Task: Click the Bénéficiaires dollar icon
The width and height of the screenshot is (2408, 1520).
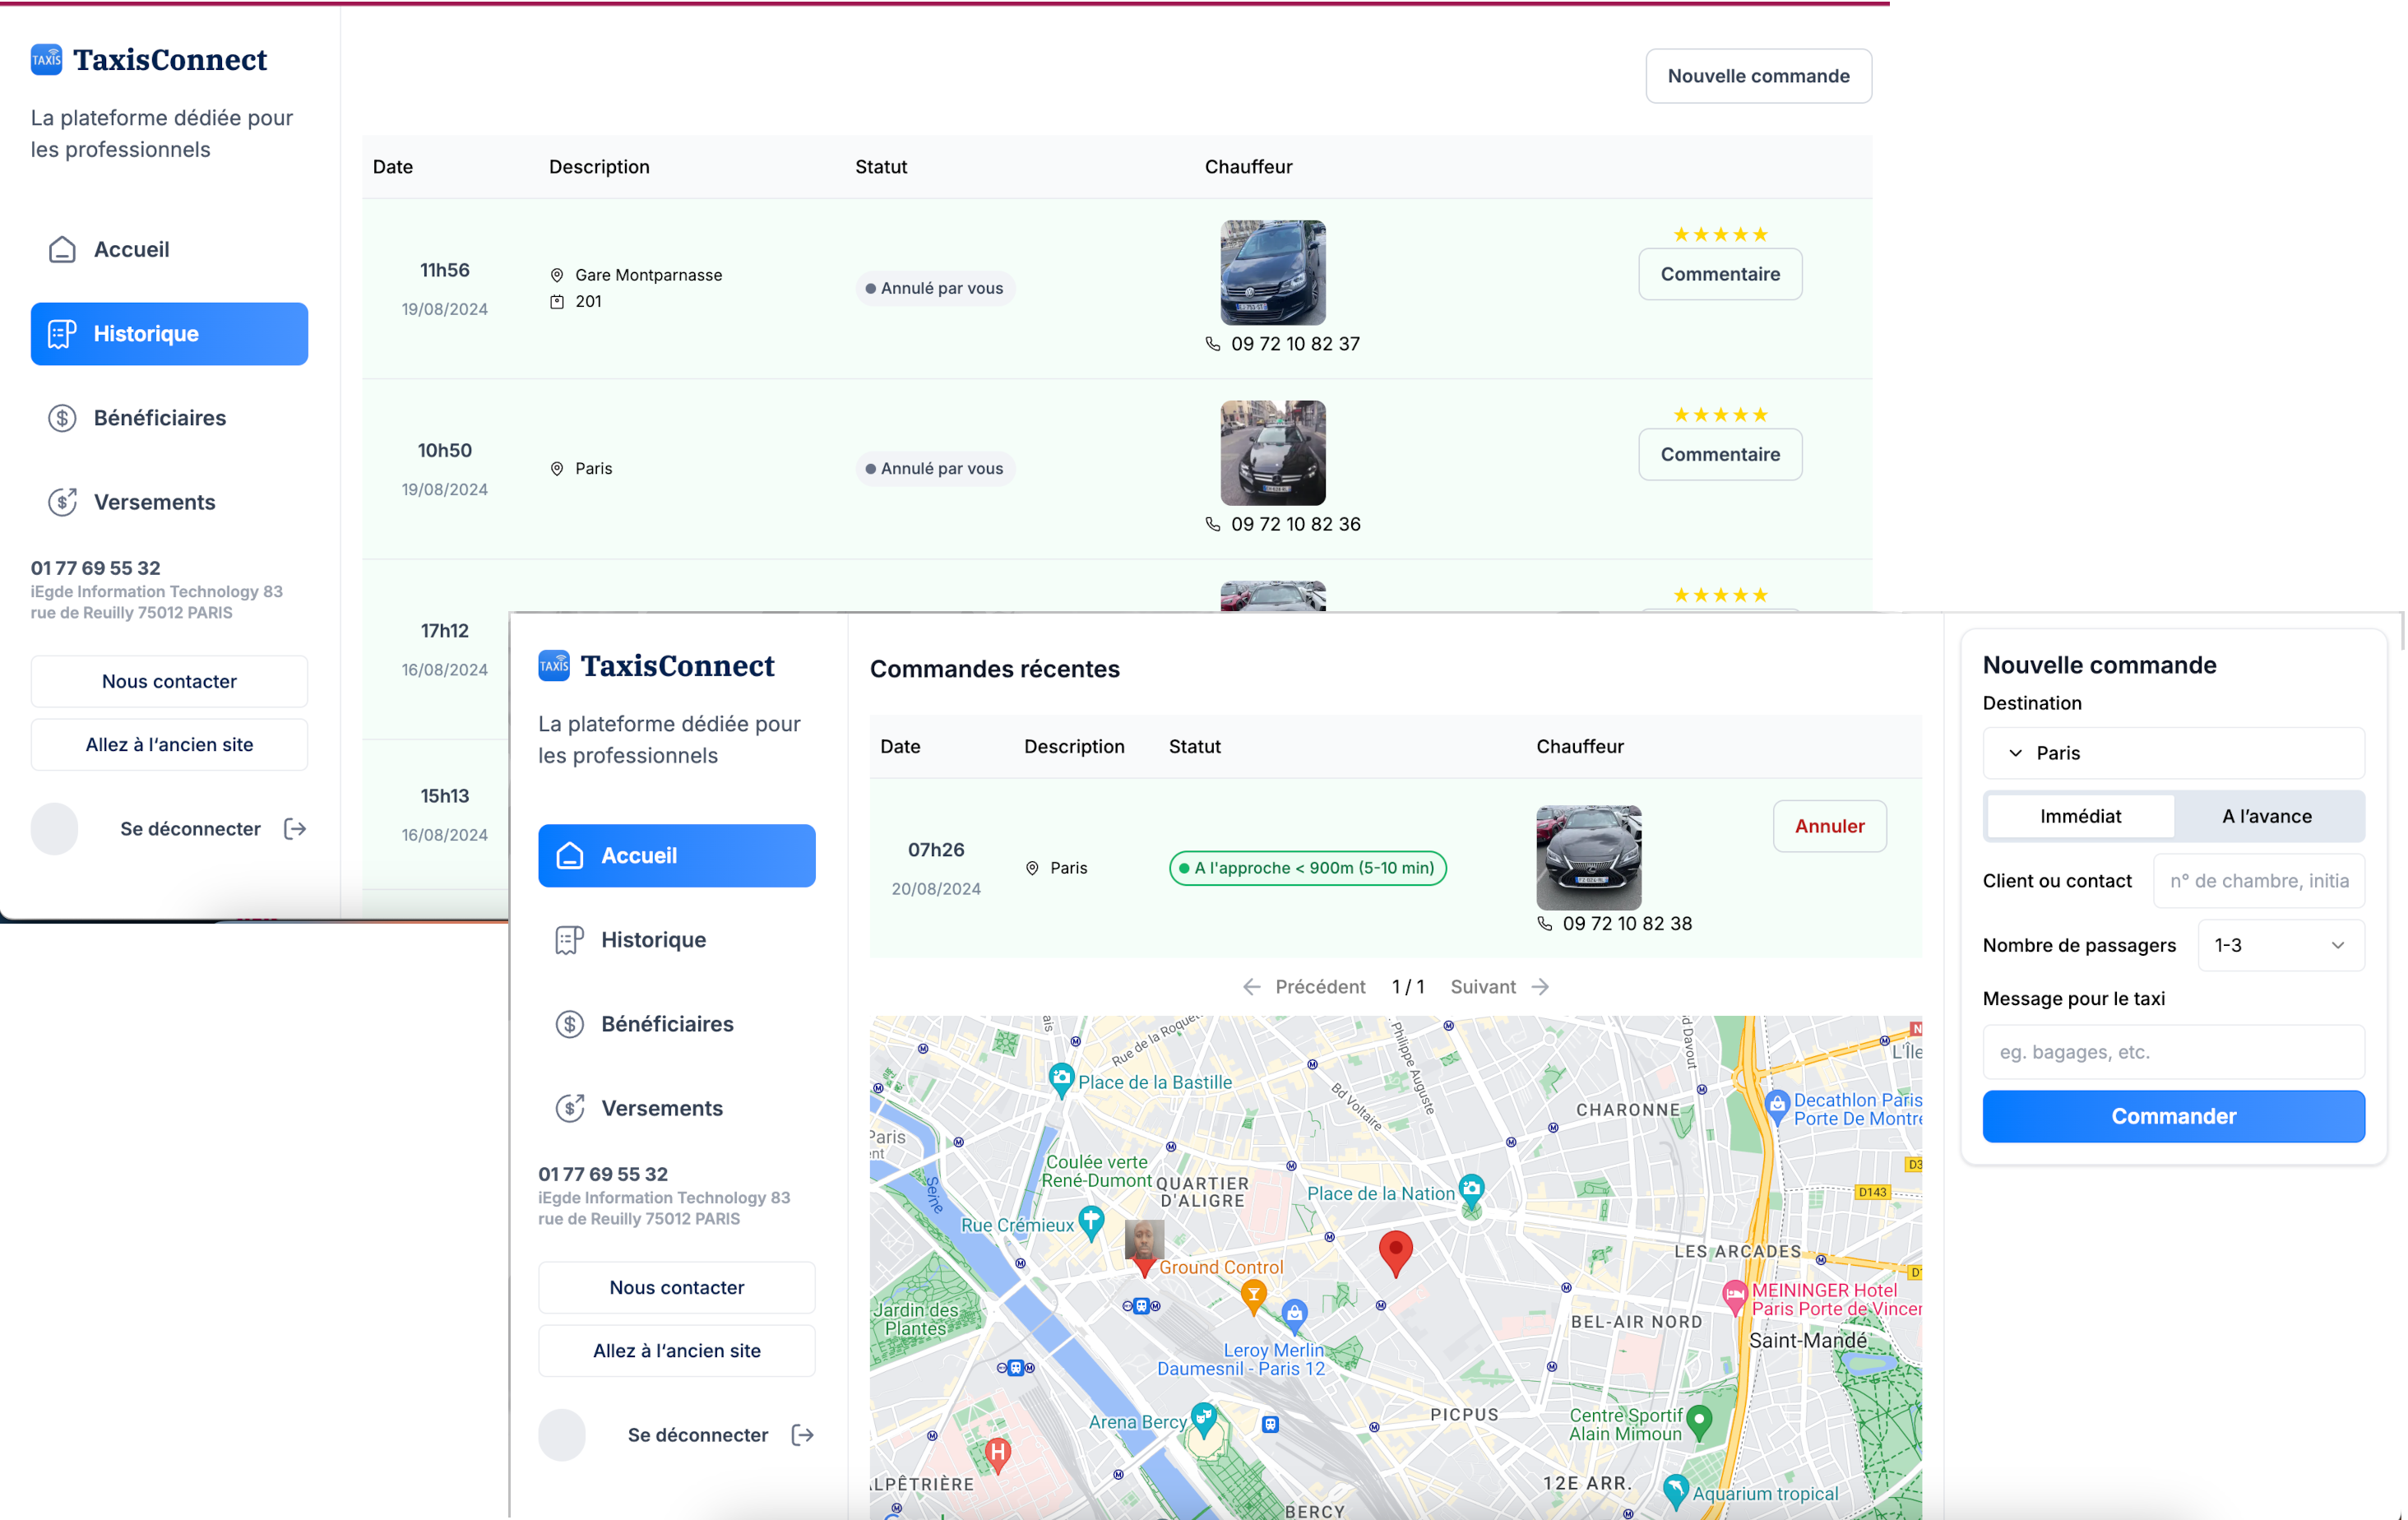Action: point(570,1024)
